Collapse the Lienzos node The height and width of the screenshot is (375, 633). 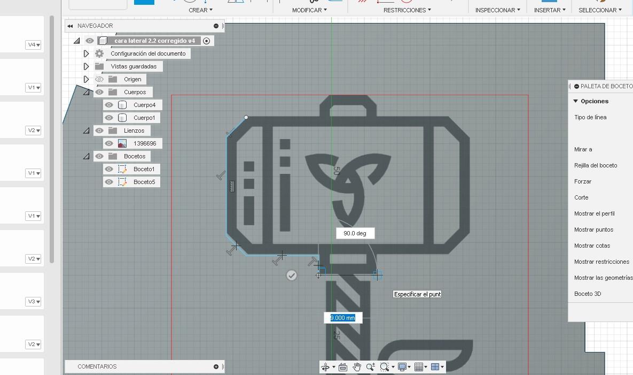[x=87, y=131]
